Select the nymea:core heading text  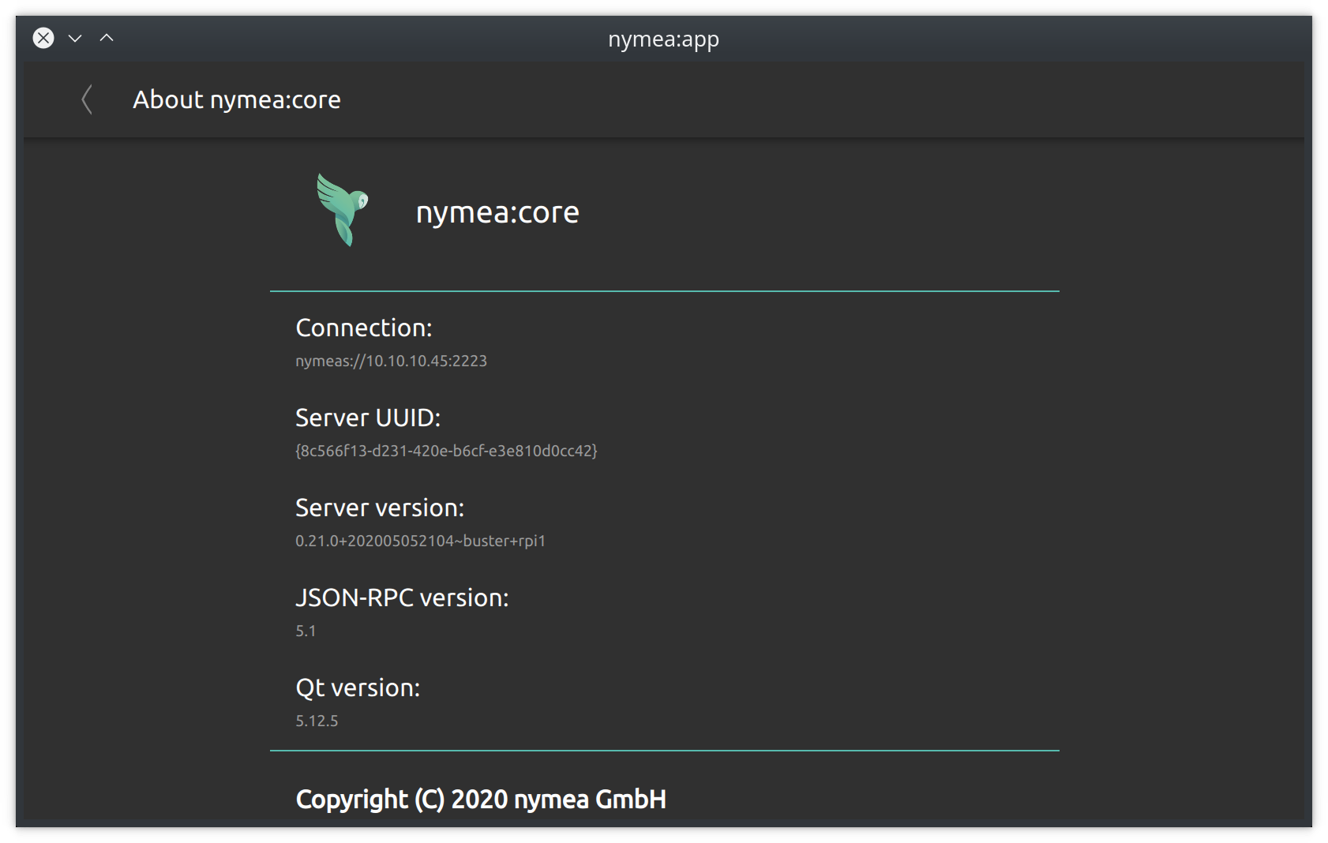point(497,212)
